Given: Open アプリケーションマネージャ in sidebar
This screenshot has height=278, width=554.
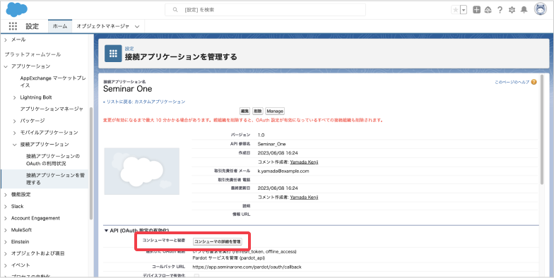Looking at the screenshot, I should point(52,109).
